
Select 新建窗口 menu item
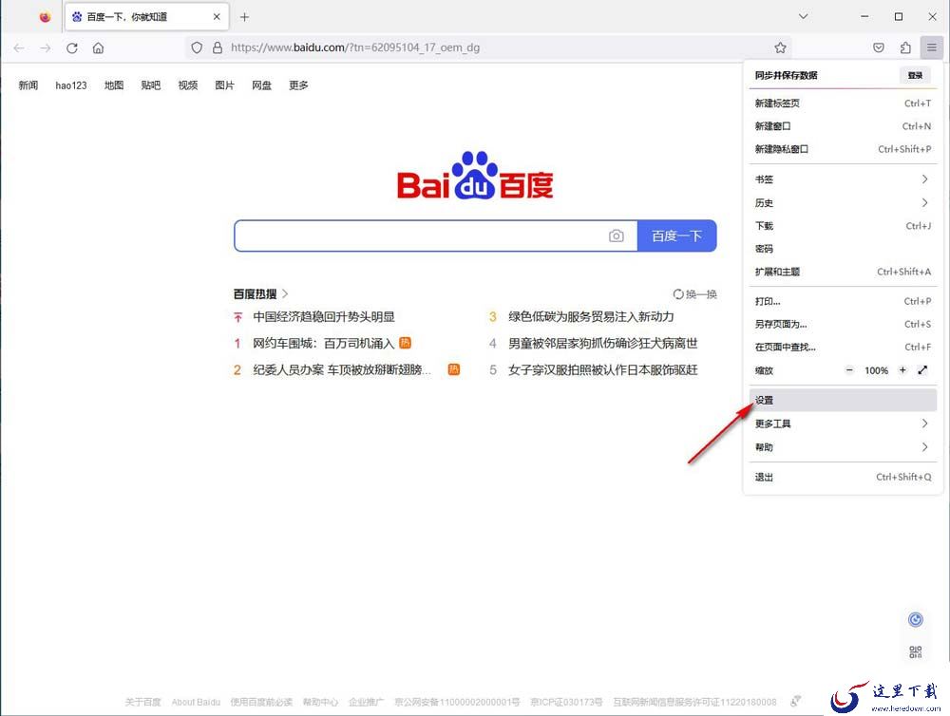[x=843, y=126]
